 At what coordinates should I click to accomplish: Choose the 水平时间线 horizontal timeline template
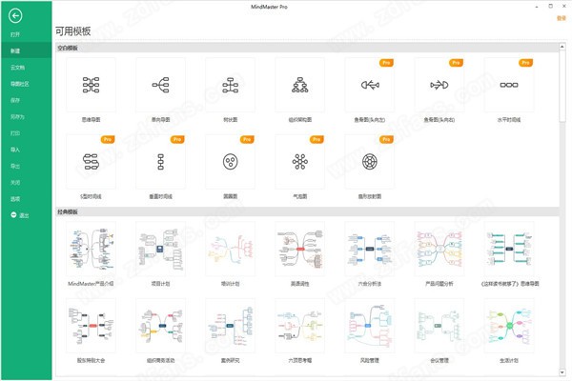509,85
